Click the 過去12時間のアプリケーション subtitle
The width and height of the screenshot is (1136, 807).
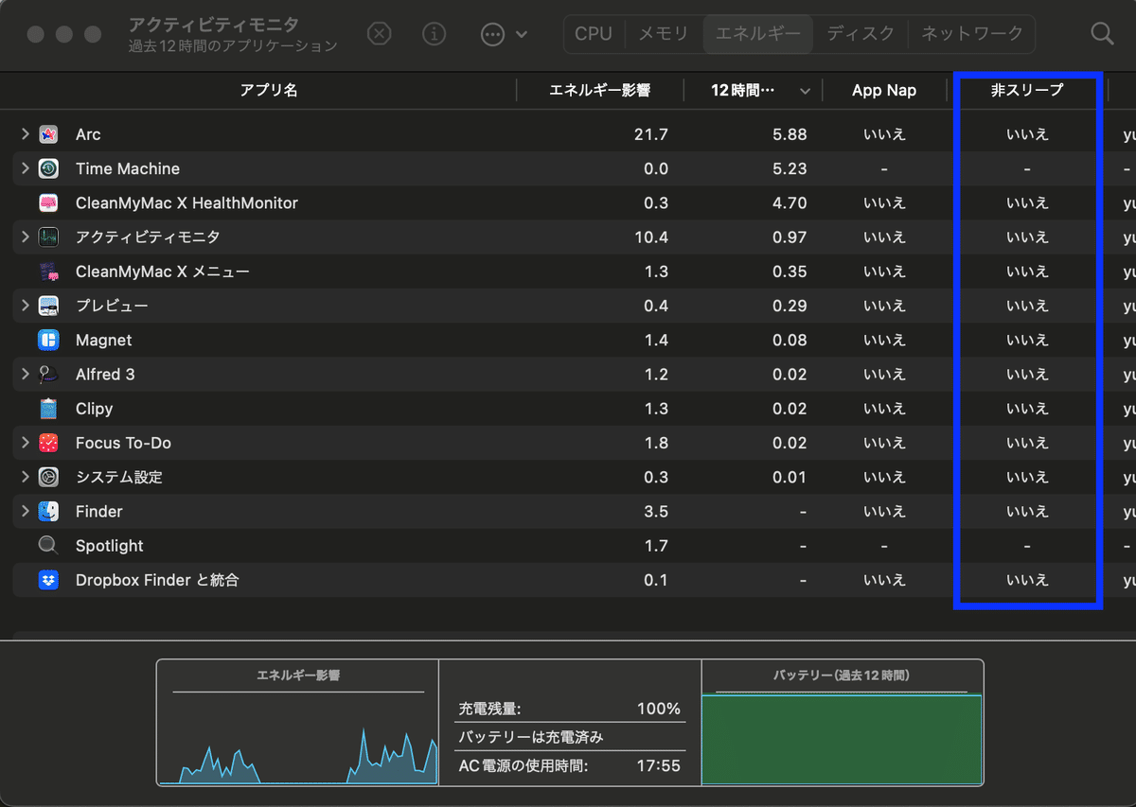click(233, 45)
